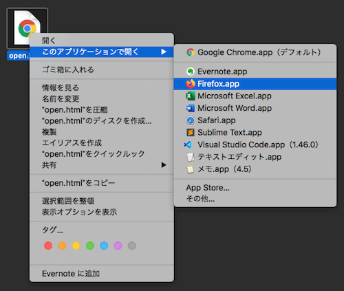Select エイリアスを作成
The height and width of the screenshot is (291, 344).
pyautogui.click(x=102, y=143)
